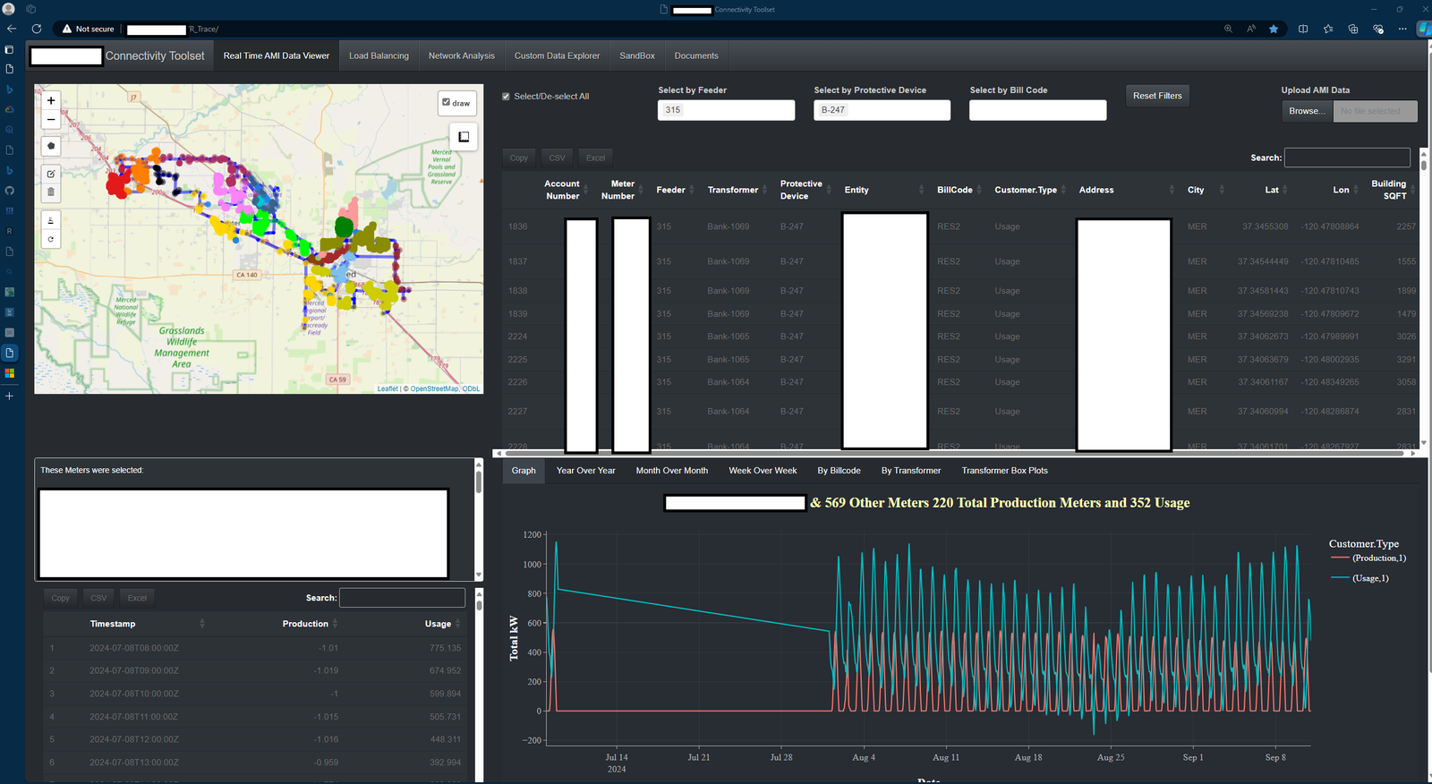Click the edit layers icon on map
1432x784 pixels.
click(x=51, y=174)
